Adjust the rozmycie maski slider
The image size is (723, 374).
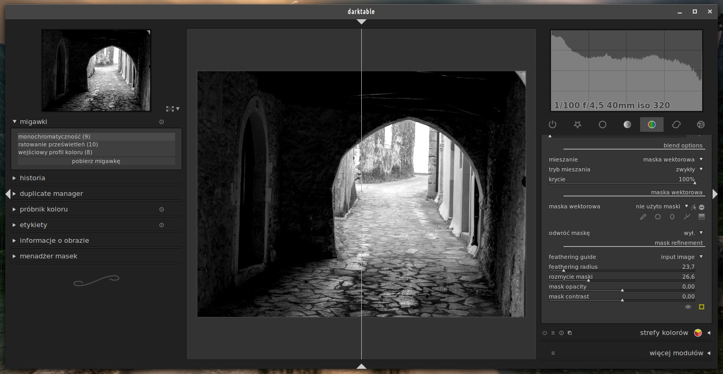[x=622, y=277]
